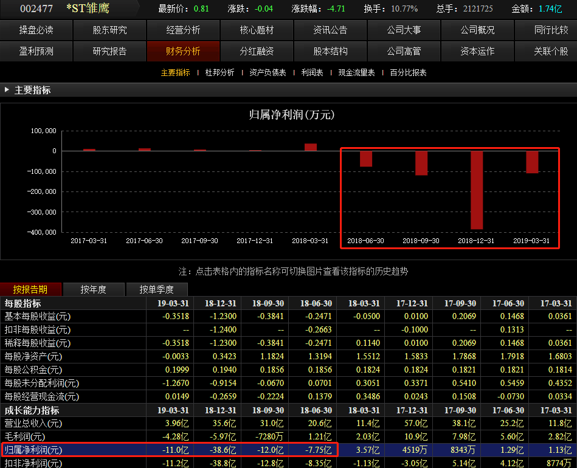Screen dimensions: 577x468
Task: Select the 营业总收入(元) indicator name
Action: click(x=33, y=424)
